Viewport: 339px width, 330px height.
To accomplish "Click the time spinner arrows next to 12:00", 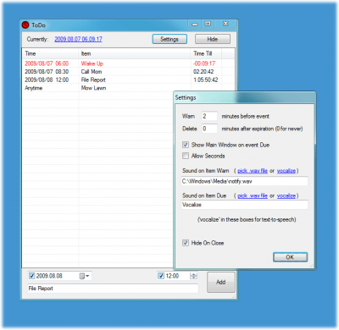I will tap(194, 276).
